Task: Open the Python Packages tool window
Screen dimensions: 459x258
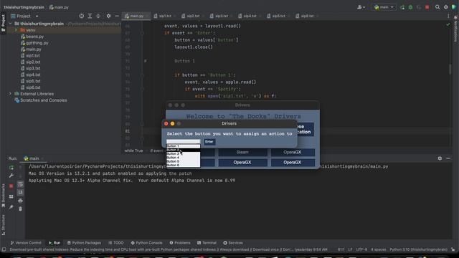Action: pyautogui.click(x=84, y=243)
